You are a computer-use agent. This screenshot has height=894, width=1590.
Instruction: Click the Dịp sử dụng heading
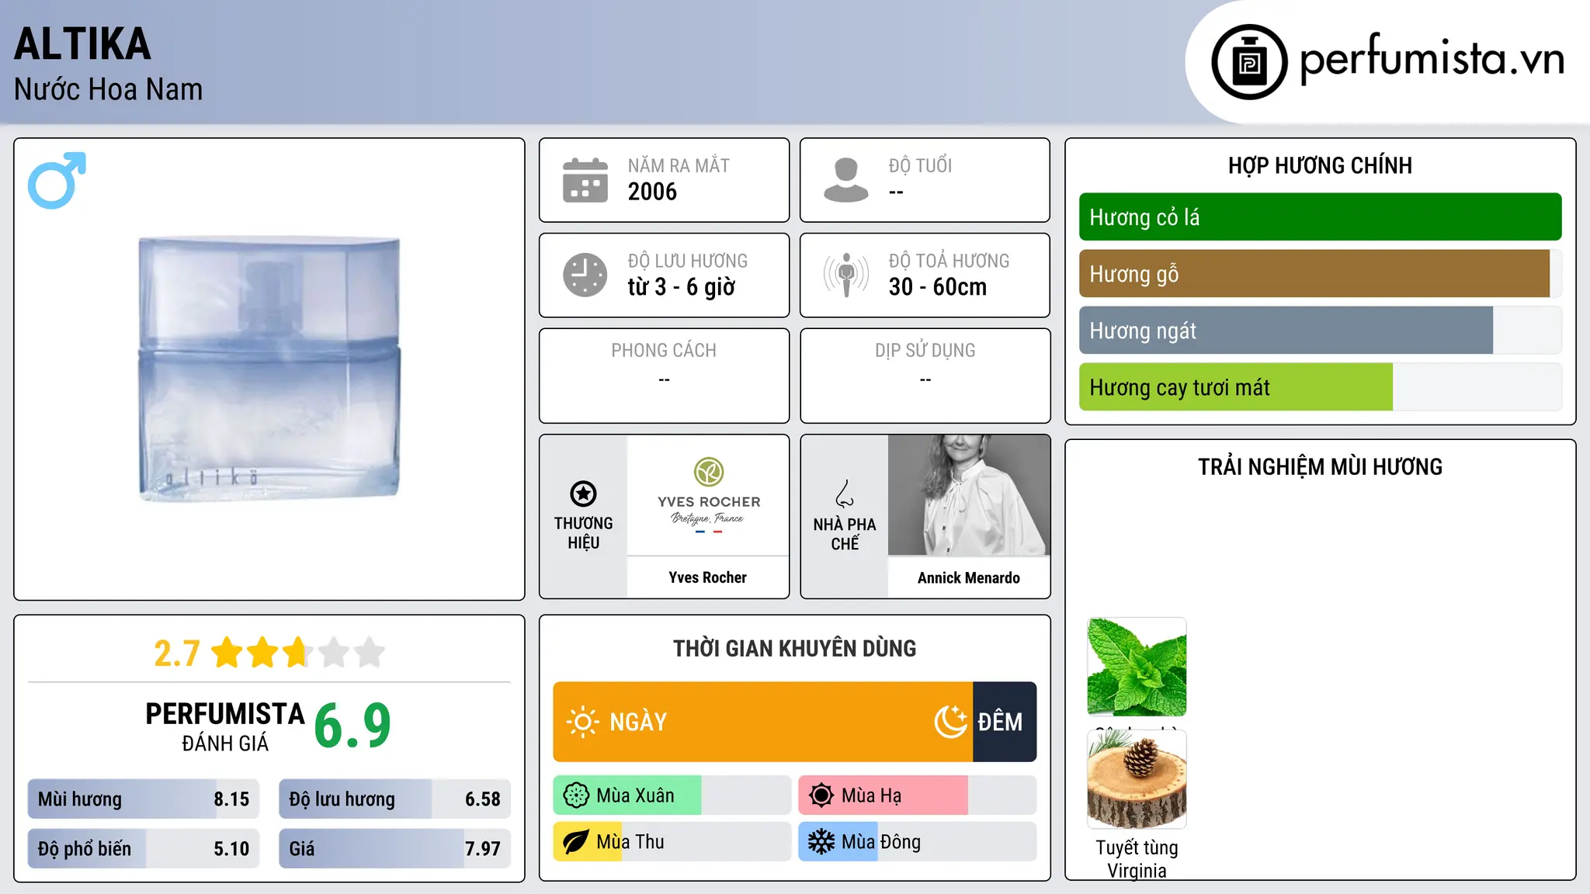(925, 351)
